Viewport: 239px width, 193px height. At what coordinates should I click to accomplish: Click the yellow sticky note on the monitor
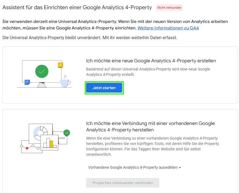click(60, 65)
